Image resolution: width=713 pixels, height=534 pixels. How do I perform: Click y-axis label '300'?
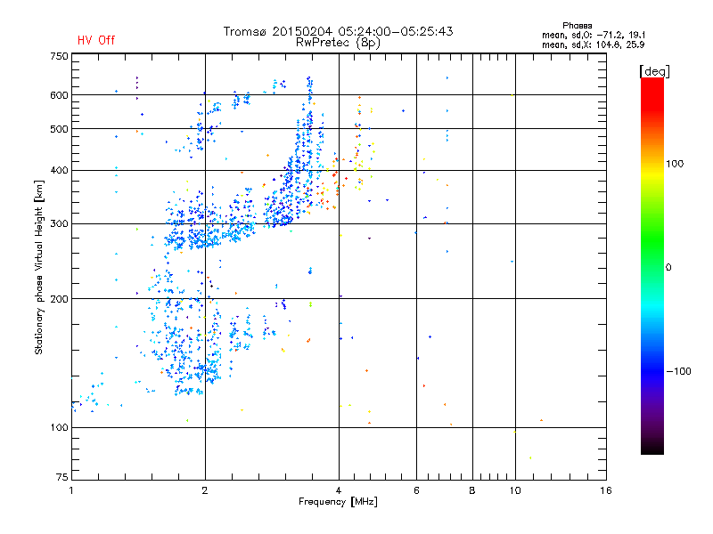pyautogui.click(x=59, y=224)
